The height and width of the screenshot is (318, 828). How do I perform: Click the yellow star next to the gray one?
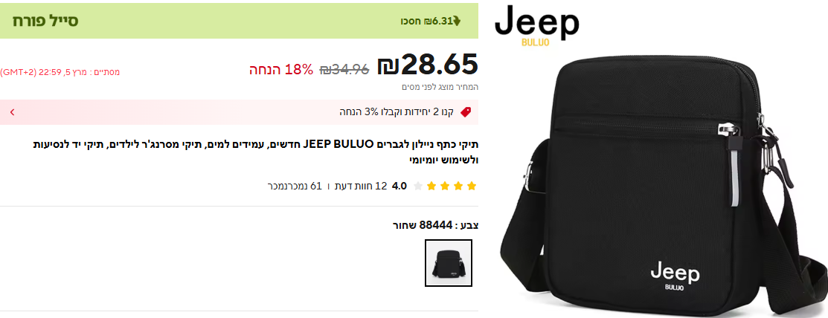[x=431, y=186]
